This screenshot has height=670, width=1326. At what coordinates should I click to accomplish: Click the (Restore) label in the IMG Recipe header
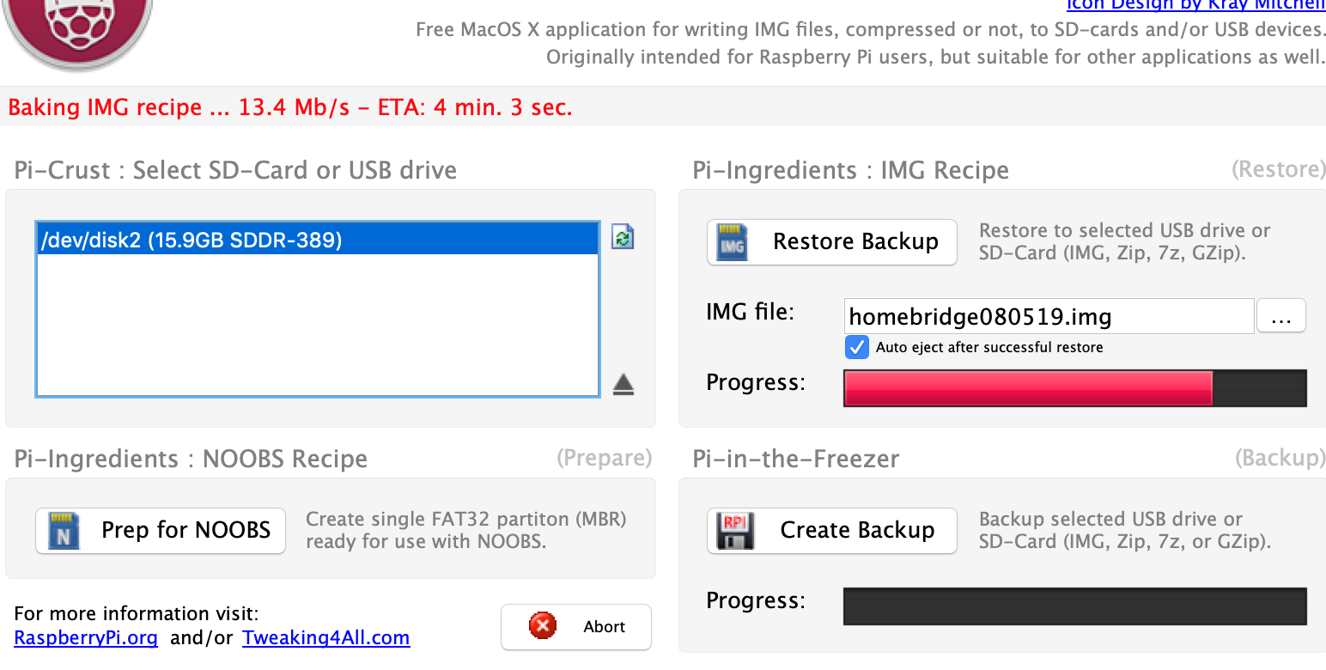[1278, 169]
